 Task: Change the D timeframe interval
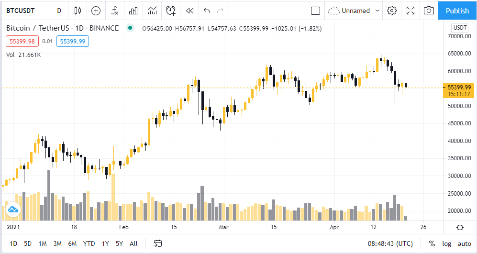(x=59, y=11)
